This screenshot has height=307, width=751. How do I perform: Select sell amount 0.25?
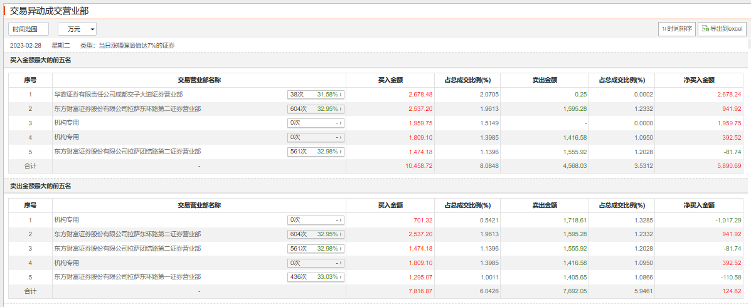pyautogui.click(x=581, y=95)
